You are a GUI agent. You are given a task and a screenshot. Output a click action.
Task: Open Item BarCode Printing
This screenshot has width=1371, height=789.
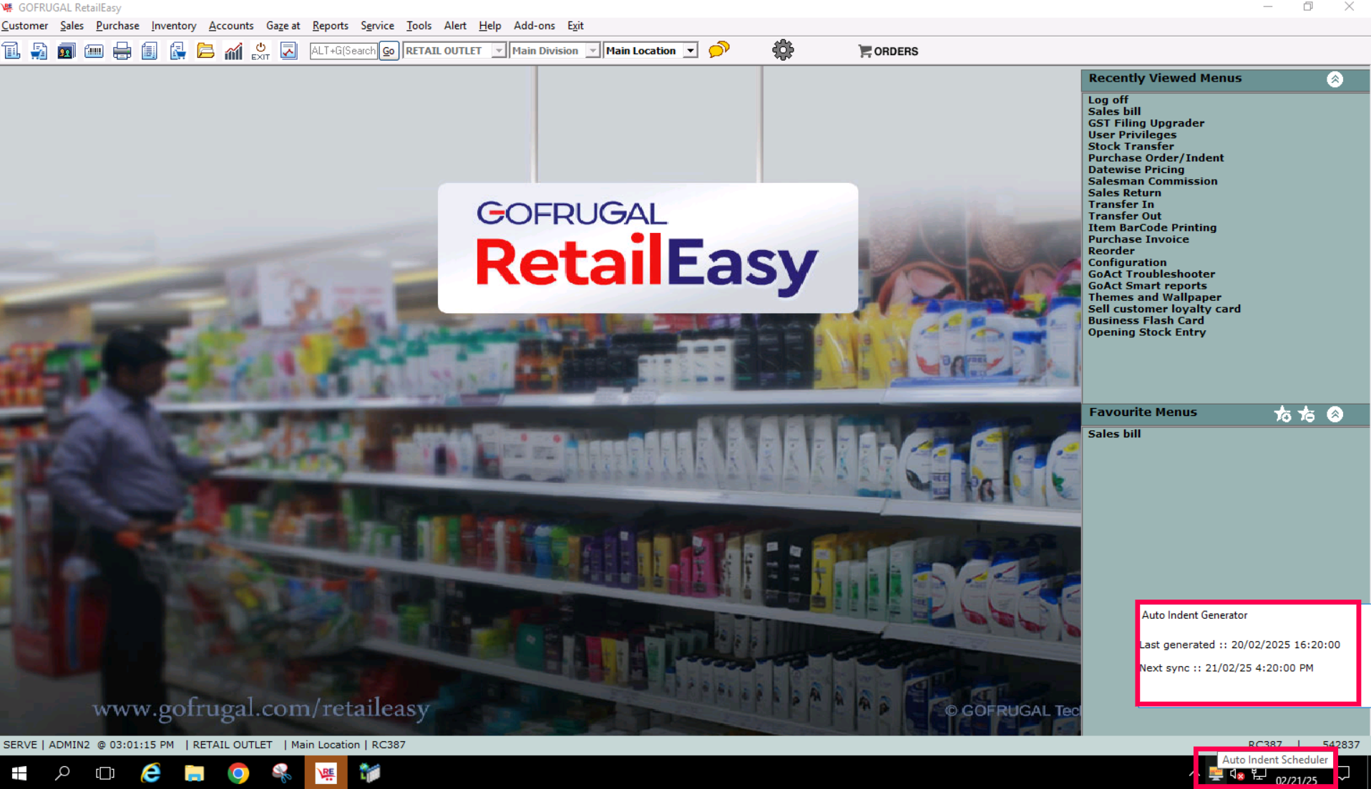[x=1152, y=227]
